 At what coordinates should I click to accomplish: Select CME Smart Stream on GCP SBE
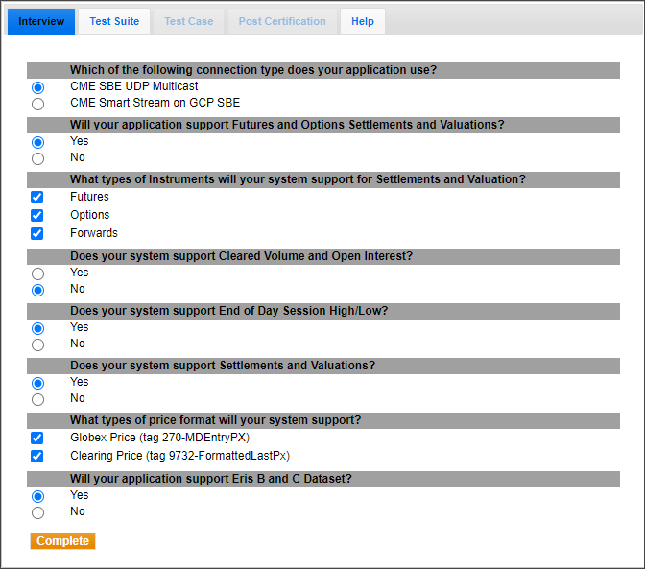click(x=37, y=104)
